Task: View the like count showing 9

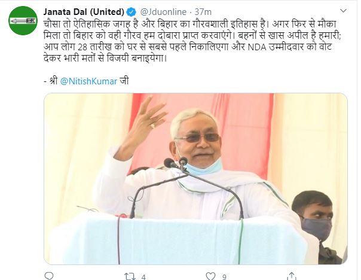Action: click(x=224, y=277)
